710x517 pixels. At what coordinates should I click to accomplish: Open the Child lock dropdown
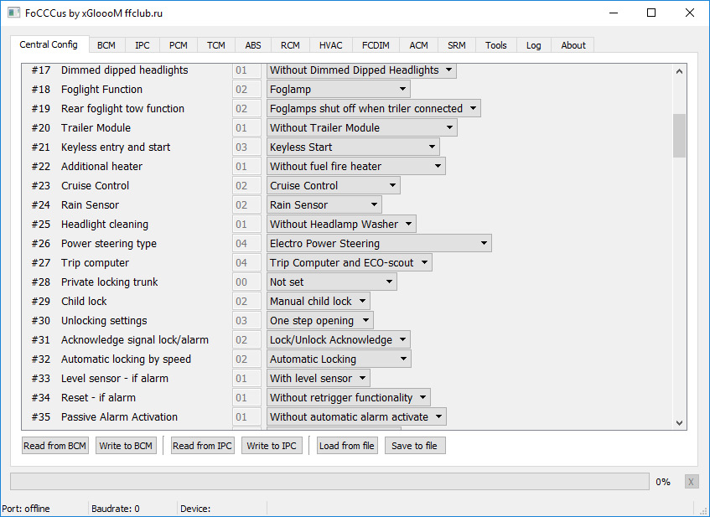[x=318, y=302]
